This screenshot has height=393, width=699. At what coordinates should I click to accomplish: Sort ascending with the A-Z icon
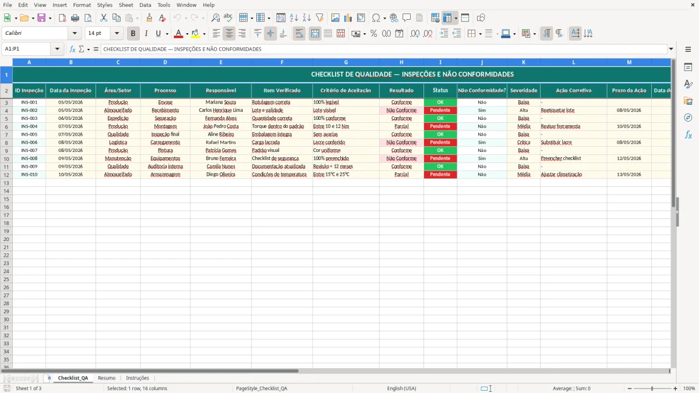click(294, 18)
